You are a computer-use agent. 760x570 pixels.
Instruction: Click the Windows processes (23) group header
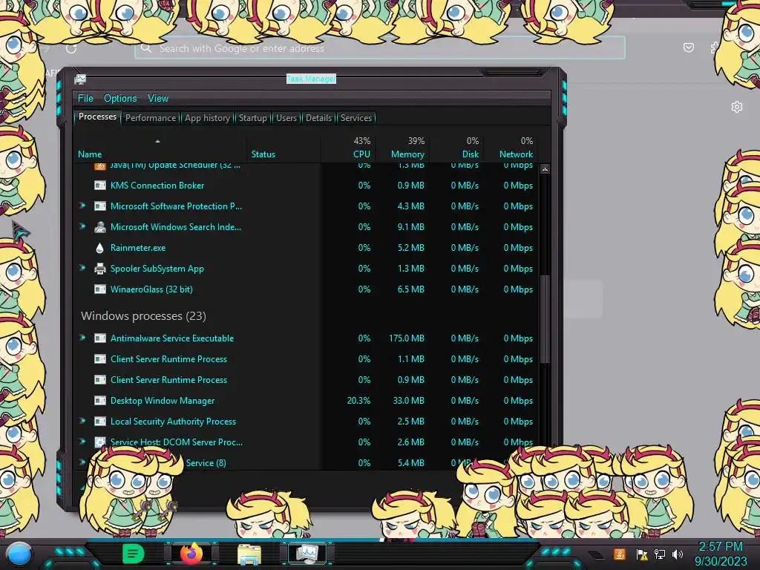pos(143,316)
